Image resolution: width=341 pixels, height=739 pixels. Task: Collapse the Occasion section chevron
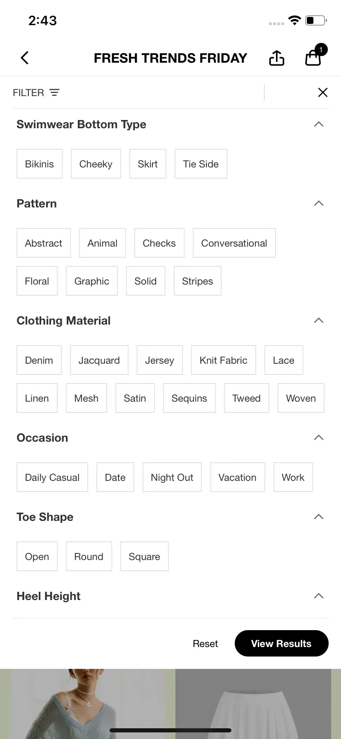pyautogui.click(x=319, y=438)
